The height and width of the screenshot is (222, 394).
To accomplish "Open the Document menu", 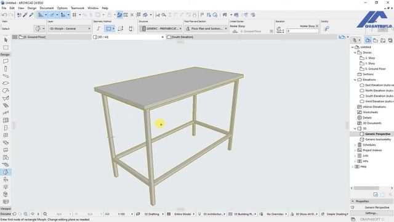I will click(x=47, y=8).
